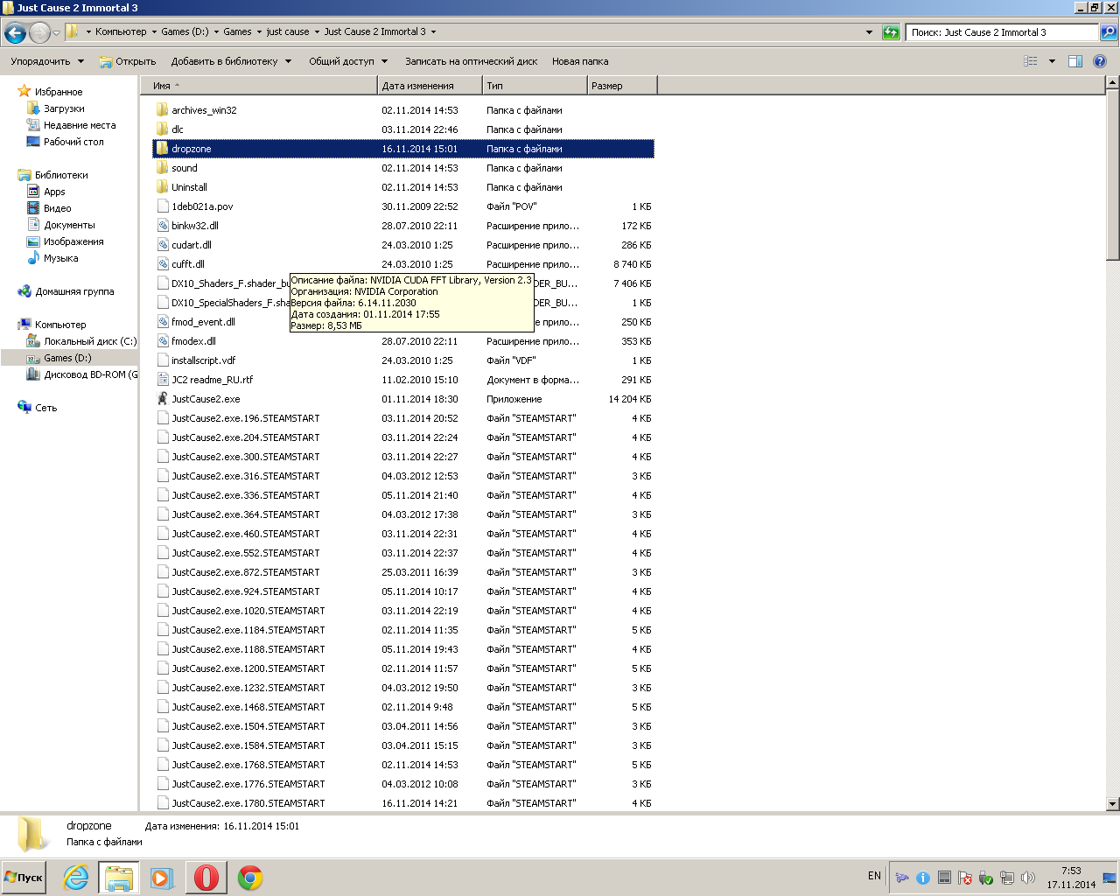Open the Музыка library
The height and width of the screenshot is (896, 1120).
click(60, 258)
